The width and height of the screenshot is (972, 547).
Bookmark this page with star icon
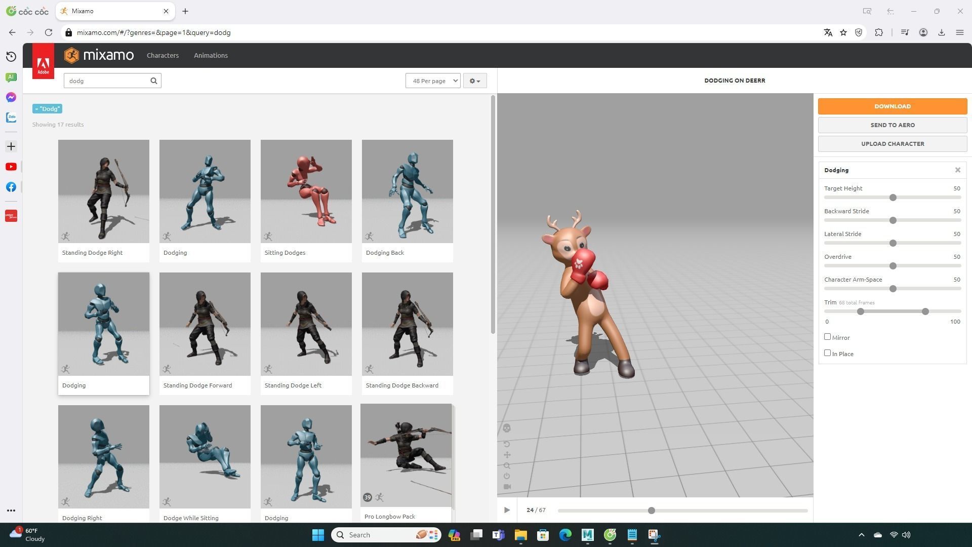point(843,32)
